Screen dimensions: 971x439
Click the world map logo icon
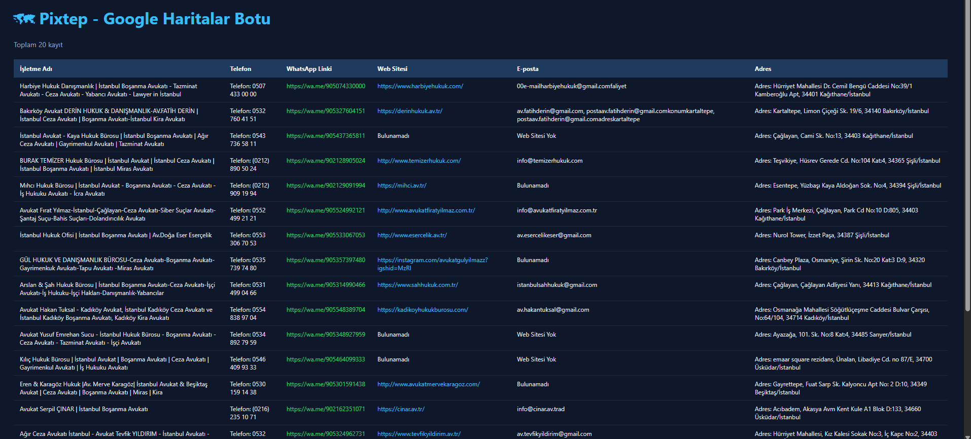pyautogui.click(x=24, y=19)
